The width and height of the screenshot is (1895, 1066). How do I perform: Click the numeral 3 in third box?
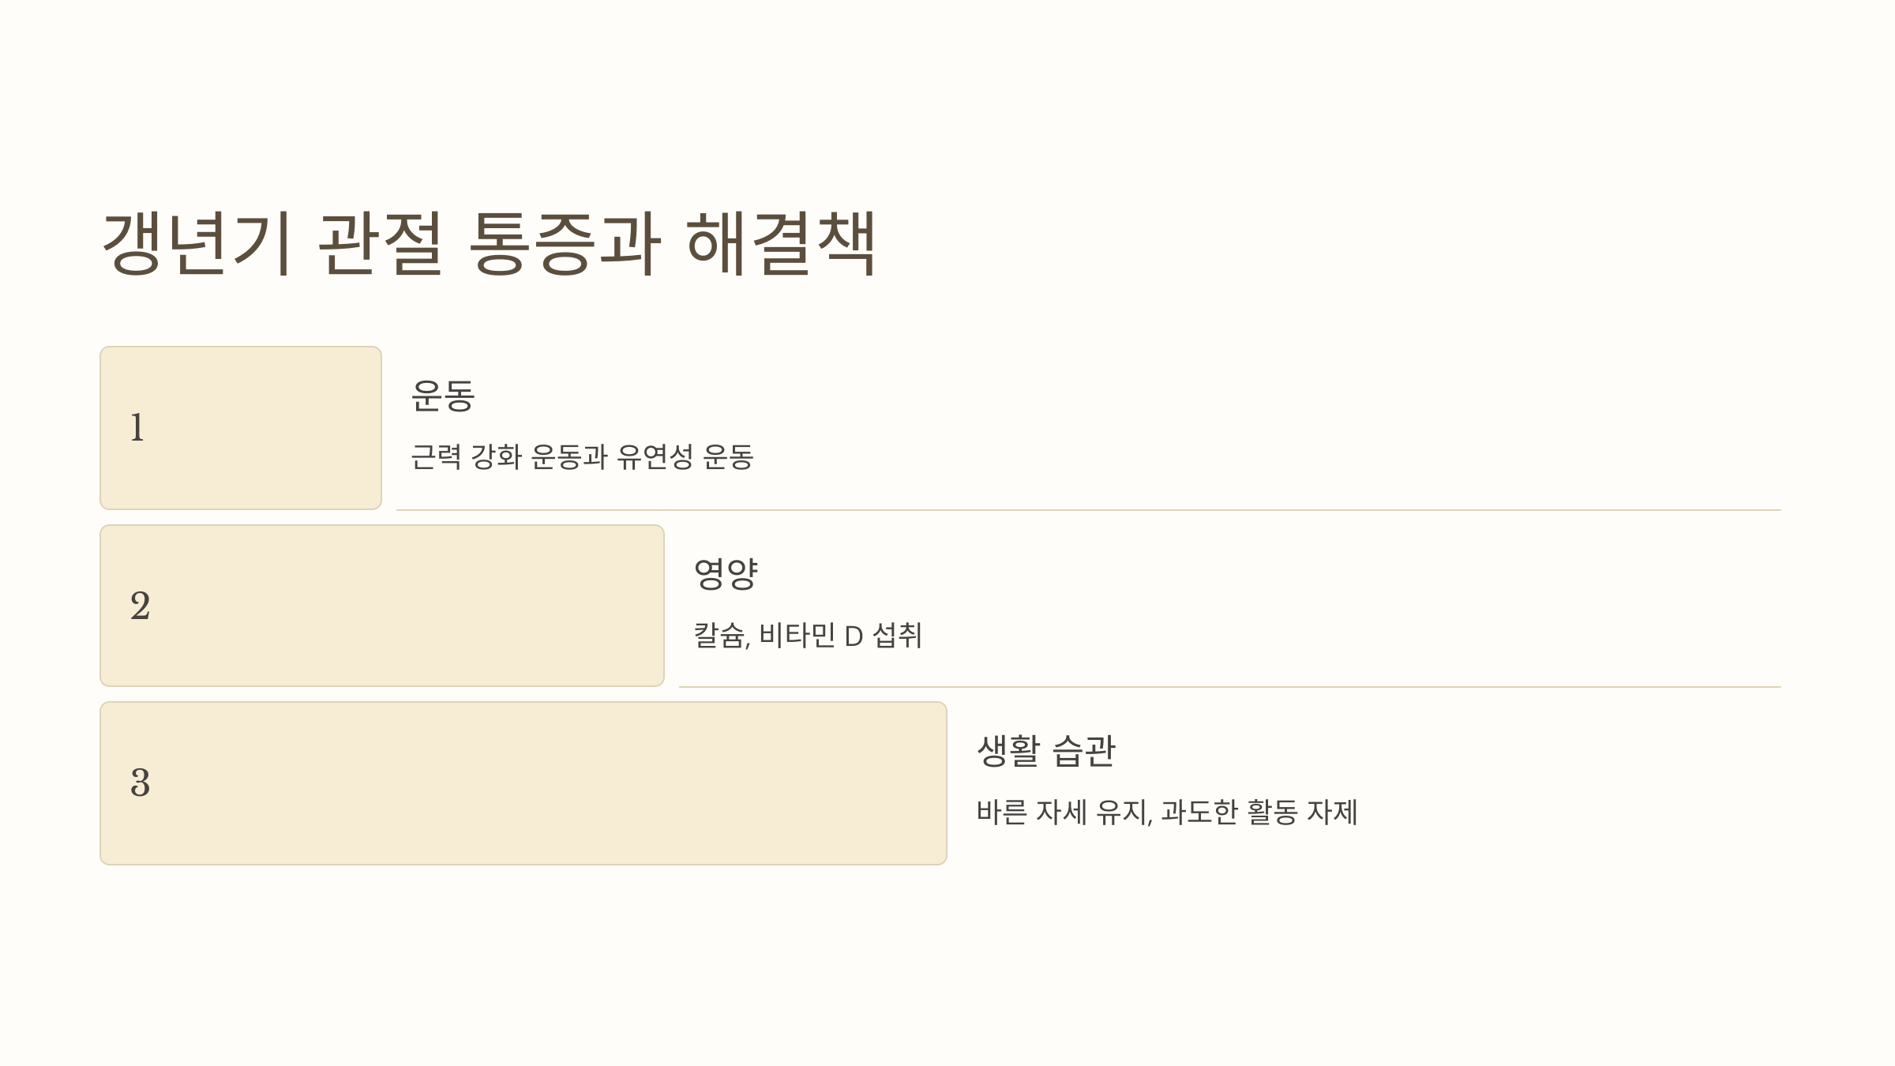coord(140,783)
